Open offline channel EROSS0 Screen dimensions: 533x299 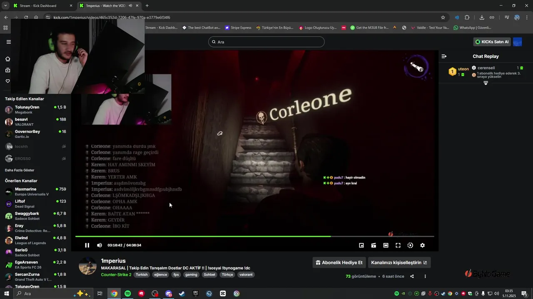pos(35,159)
